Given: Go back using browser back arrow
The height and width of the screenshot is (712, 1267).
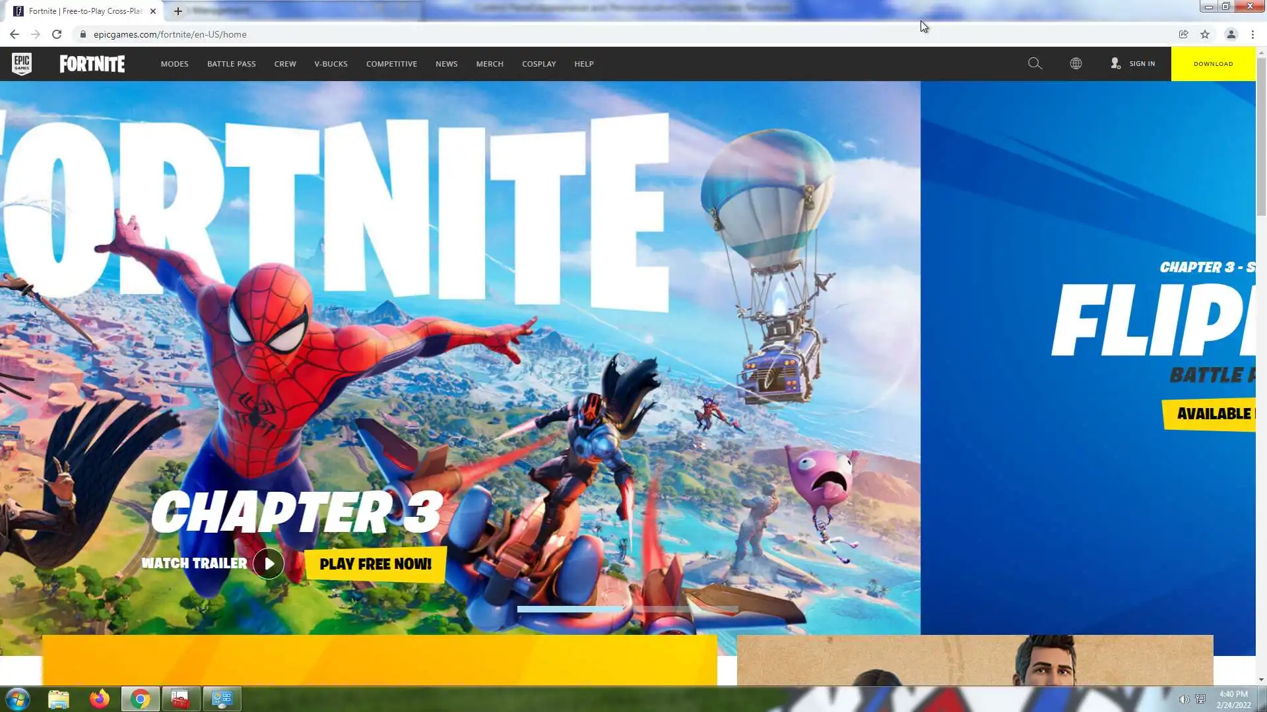Looking at the screenshot, I should pos(15,34).
